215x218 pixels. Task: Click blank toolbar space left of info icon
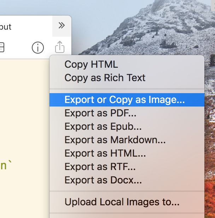point(18,47)
